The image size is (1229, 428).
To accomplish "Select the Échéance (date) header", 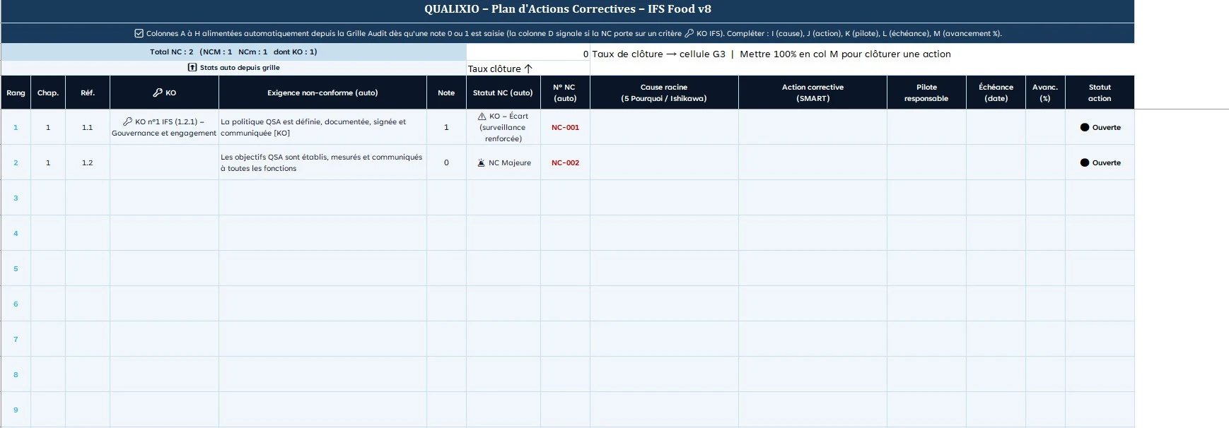I will (x=996, y=93).
